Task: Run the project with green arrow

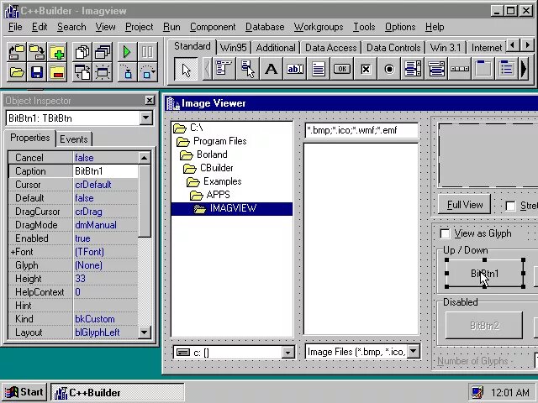Action: click(x=127, y=52)
